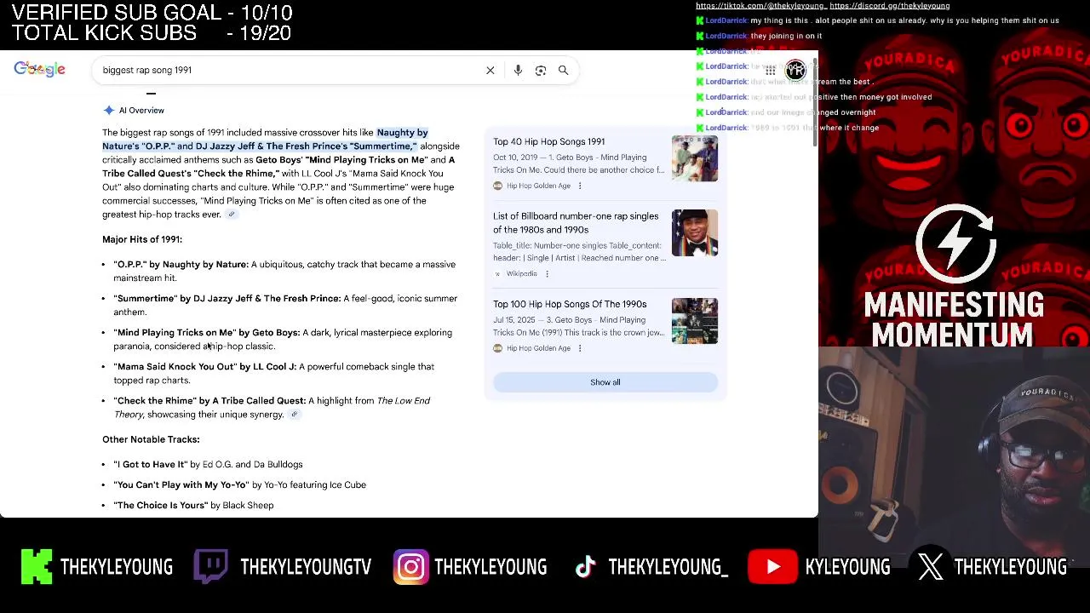Click the Twitch logo in bottom banner
This screenshot has width=1090, height=613.
[210, 567]
